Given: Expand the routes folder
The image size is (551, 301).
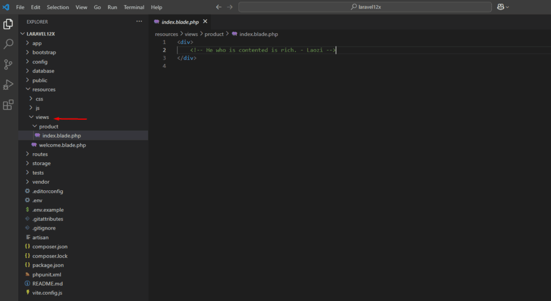Looking at the screenshot, I should coord(40,154).
